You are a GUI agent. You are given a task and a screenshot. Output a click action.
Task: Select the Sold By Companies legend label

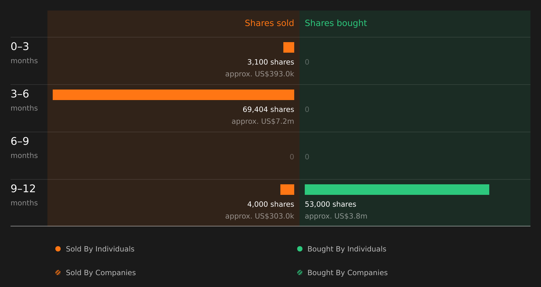click(x=101, y=273)
